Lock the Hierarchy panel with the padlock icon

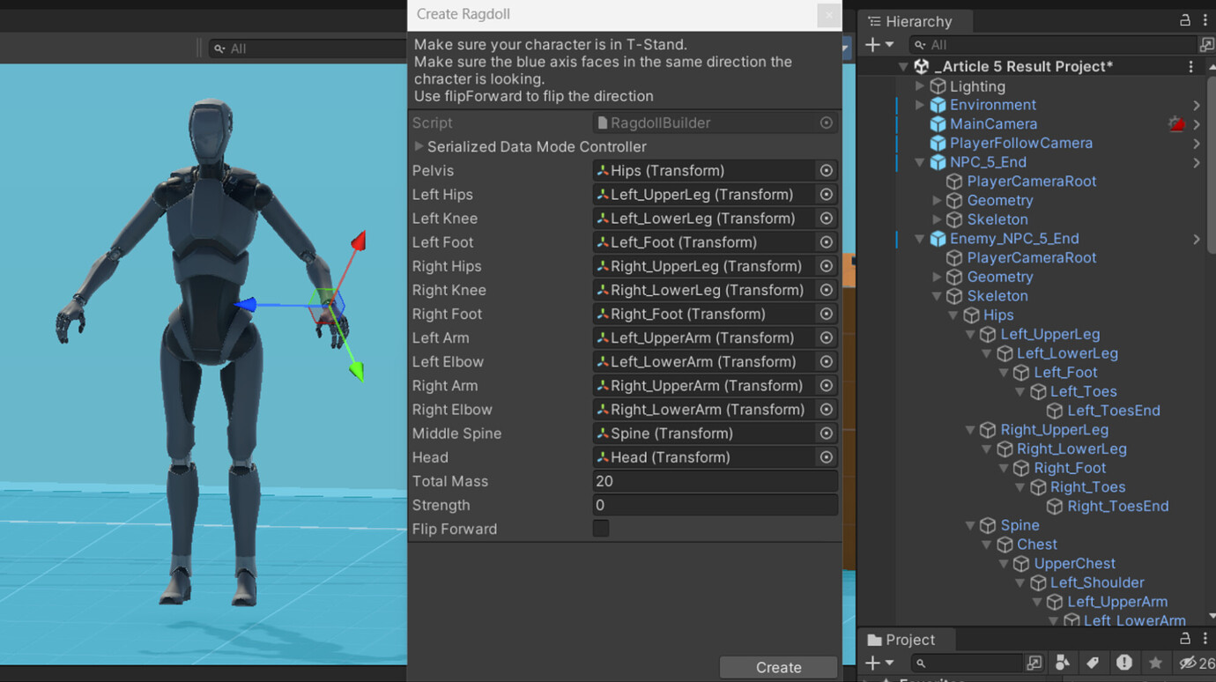1185,20
